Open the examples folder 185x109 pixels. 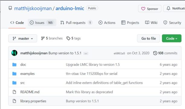click(x=28, y=74)
